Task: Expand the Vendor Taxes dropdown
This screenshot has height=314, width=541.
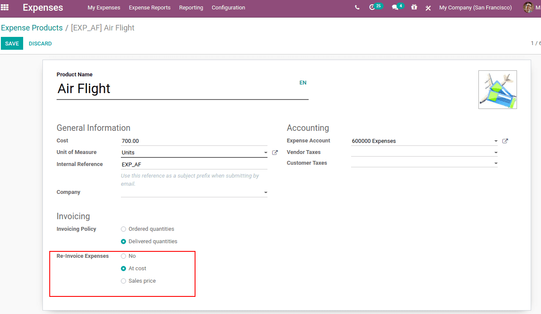Action: coord(496,153)
